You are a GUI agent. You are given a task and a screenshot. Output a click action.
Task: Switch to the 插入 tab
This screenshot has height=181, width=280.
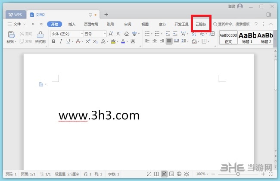(72, 24)
